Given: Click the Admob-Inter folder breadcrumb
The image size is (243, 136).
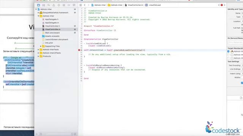Looking at the screenshot, I should point(115,5).
